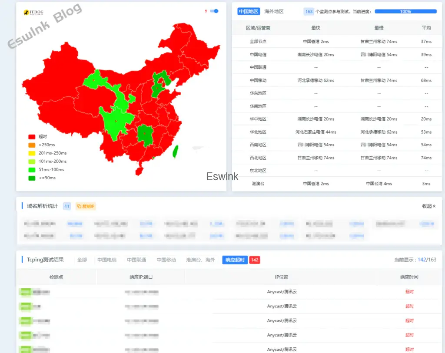Viewport: 445px width, 353px height.
Task: Click the 复制IP copy button
Action: tap(86, 206)
